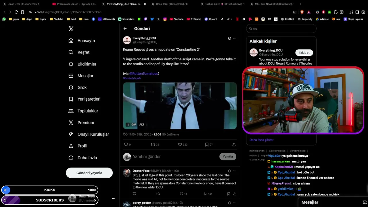Screen dimensions: 368x207
Task: Open the yayın bookmarks folder
Action: 14,19
